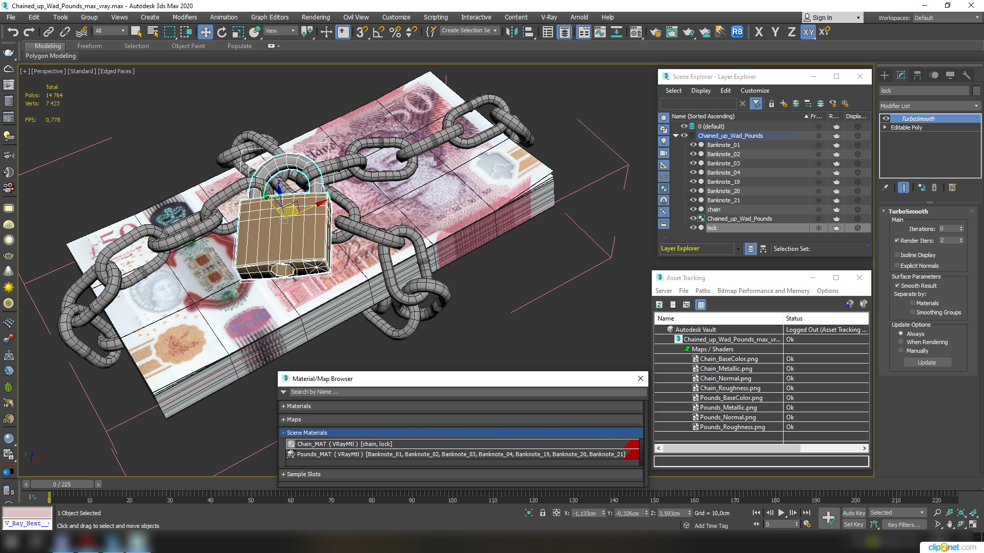Hide the Banknote_01 layer object
The image size is (984, 553).
tap(693, 145)
